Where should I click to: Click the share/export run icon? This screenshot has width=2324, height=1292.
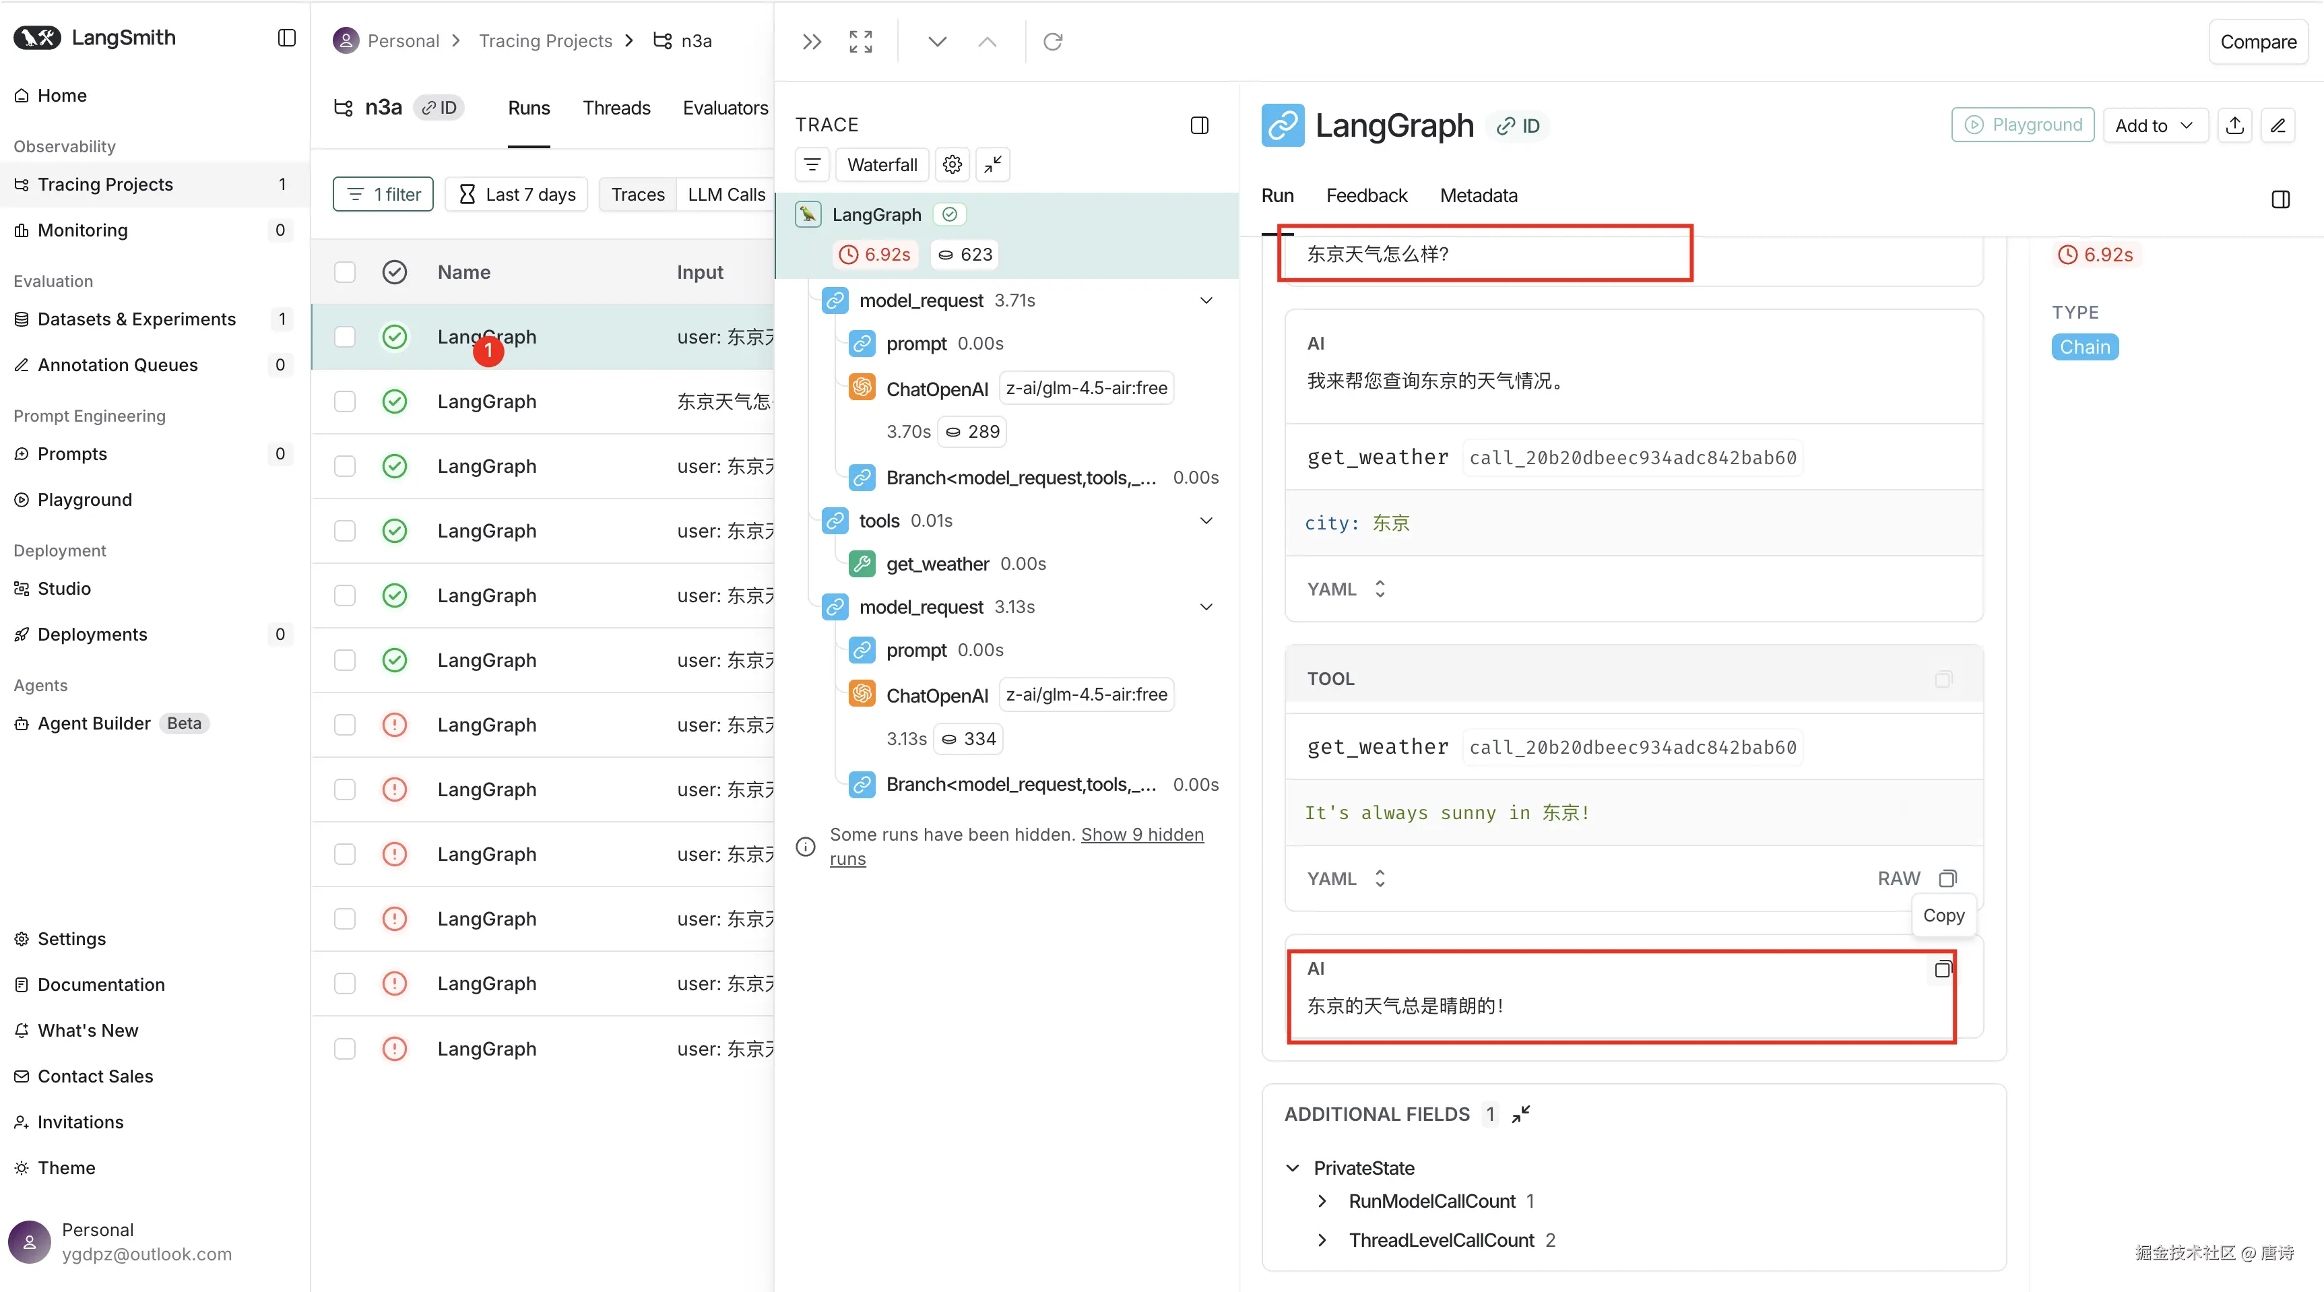coord(2234,125)
